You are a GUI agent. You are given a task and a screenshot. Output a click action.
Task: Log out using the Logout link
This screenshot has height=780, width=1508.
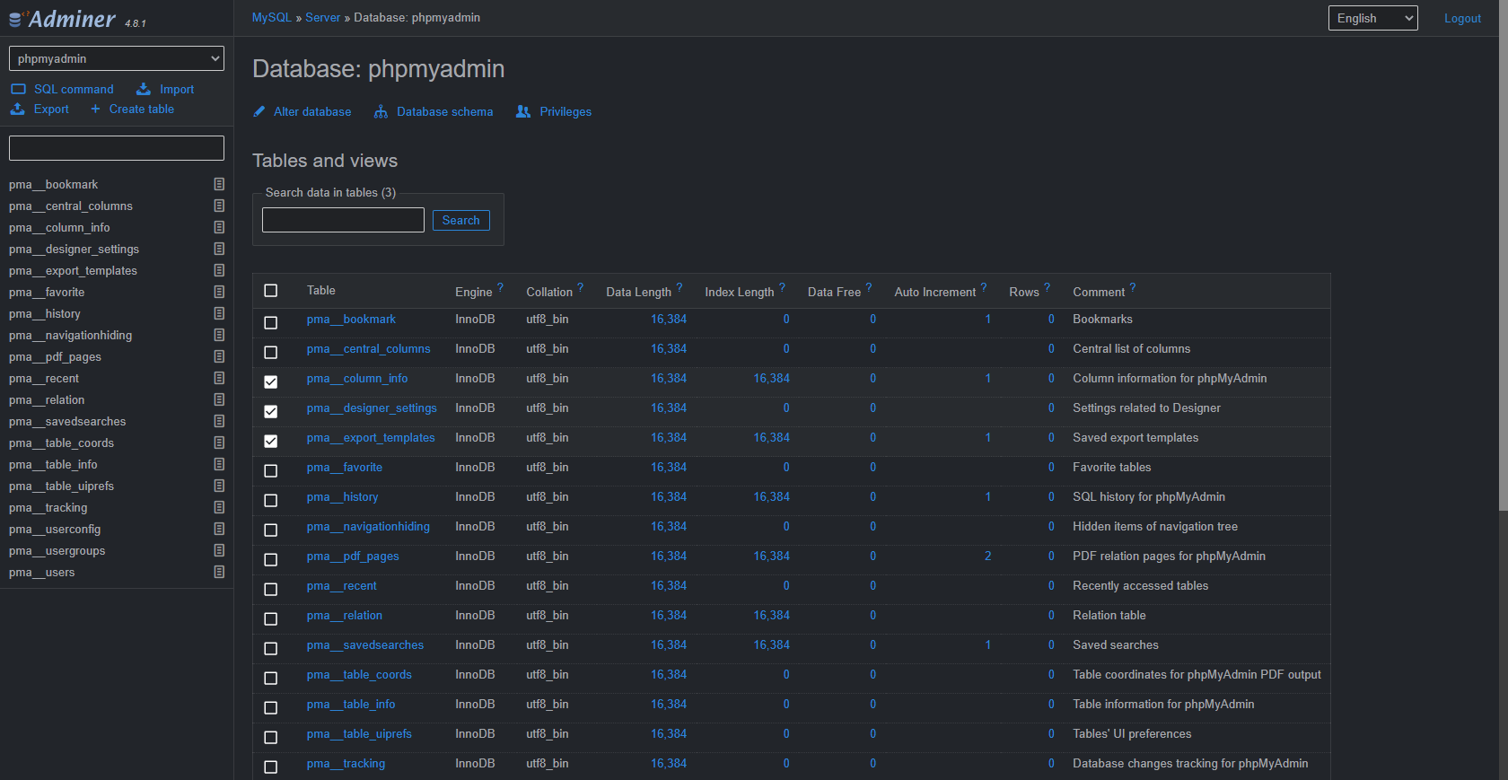click(1462, 18)
